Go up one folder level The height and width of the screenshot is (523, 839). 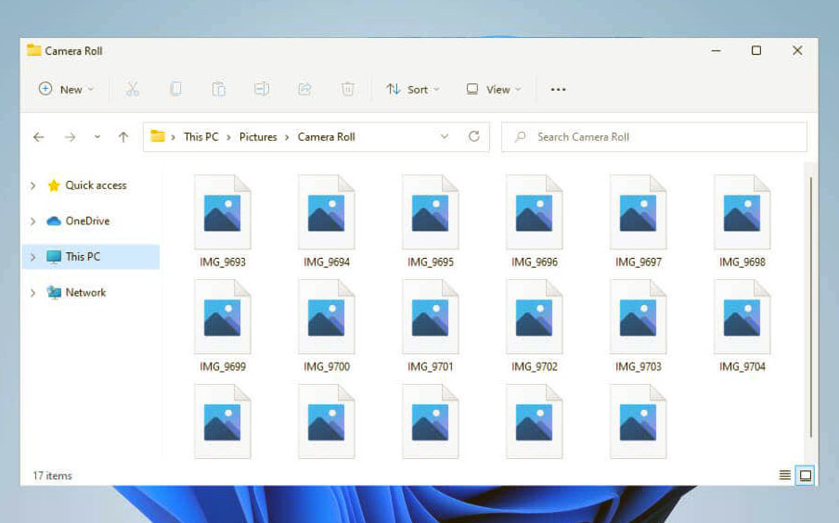pyautogui.click(x=123, y=137)
